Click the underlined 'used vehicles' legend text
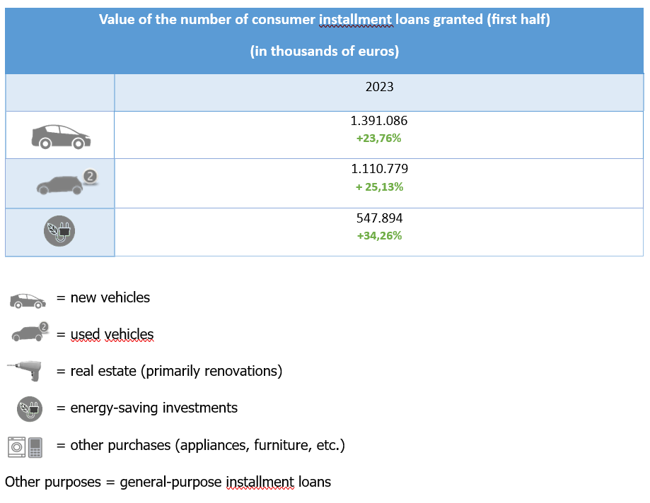This screenshot has height=503, width=650. (x=112, y=334)
